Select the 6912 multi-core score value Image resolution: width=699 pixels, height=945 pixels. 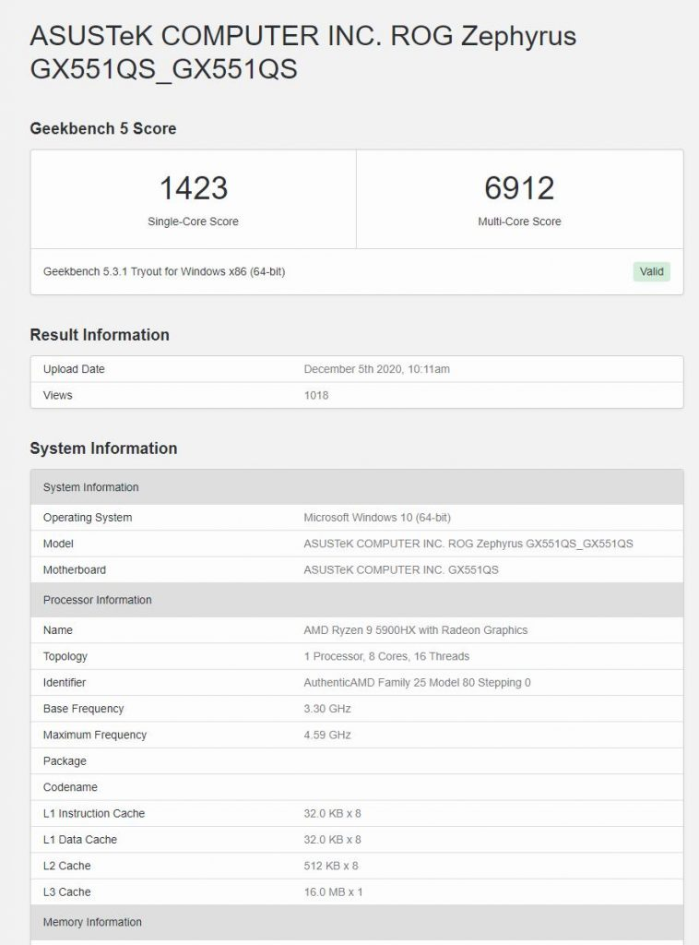pos(519,188)
